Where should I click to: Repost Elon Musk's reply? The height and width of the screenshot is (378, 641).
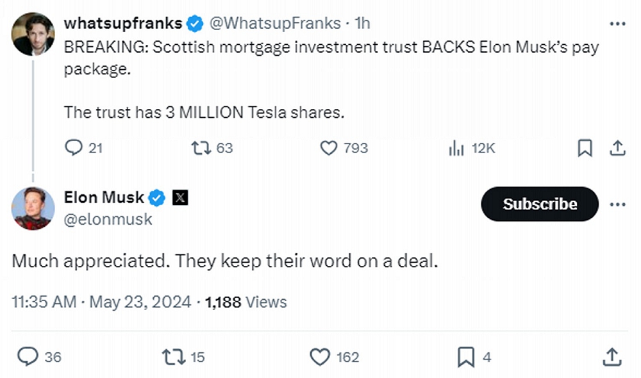point(172,357)
